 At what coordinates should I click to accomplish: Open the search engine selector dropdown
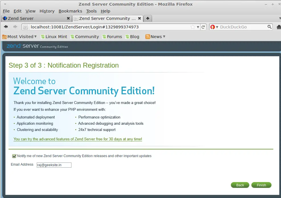point(217,27)
